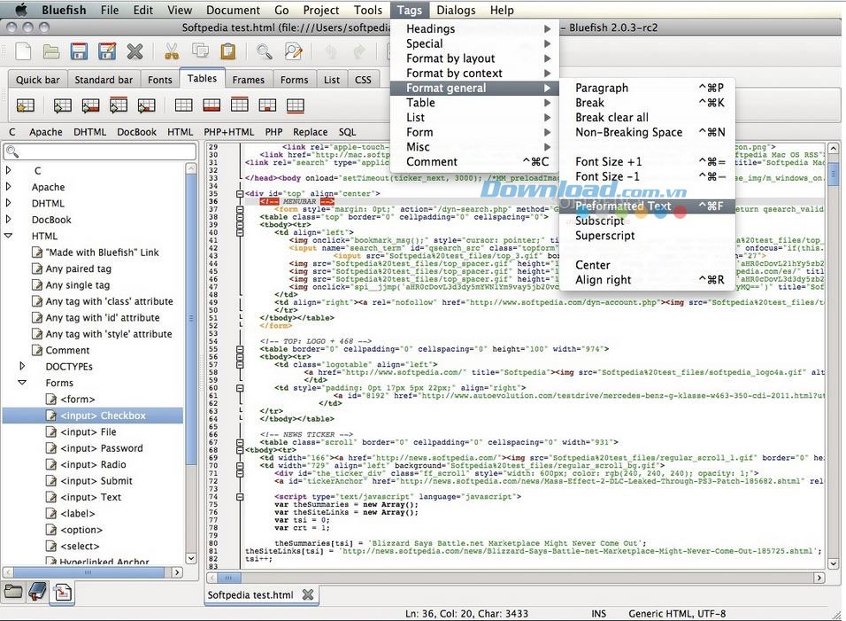The image size is (846, 621).
Task: Open the bookmarks side panel icon
Action: [37, 592]
